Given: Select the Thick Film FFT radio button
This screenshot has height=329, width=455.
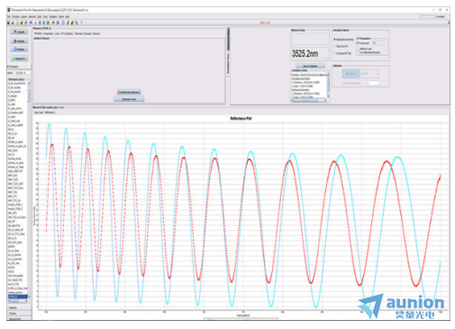Looking at the screenshot, I should click(x=341, y=46).
